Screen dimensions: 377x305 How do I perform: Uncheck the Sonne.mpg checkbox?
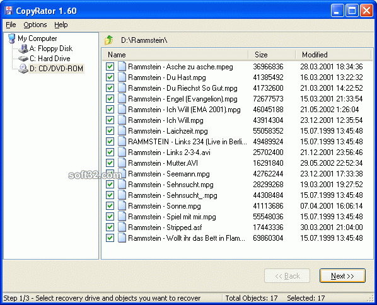[110, 205]
